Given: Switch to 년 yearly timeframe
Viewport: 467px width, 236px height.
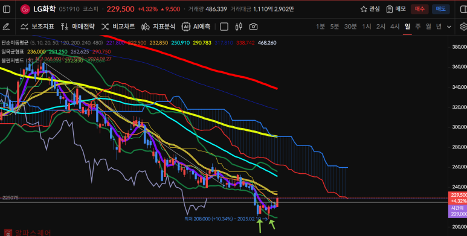Looking at the screenshot, I should pos(439,27).
